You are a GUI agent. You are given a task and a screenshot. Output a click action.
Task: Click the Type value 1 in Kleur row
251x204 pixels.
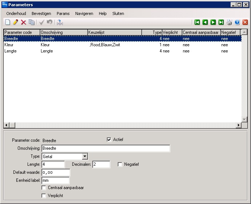point(161,45)
